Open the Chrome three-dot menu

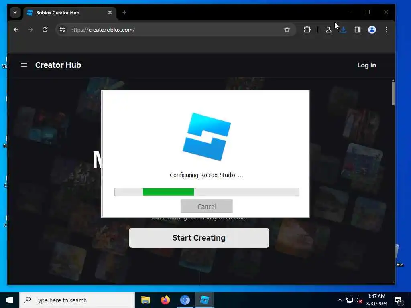[x=387, y=30]
